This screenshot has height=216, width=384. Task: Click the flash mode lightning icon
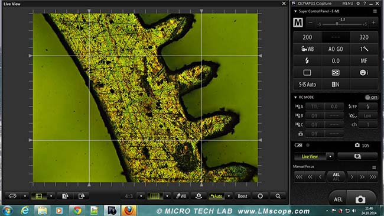point(307,60)
